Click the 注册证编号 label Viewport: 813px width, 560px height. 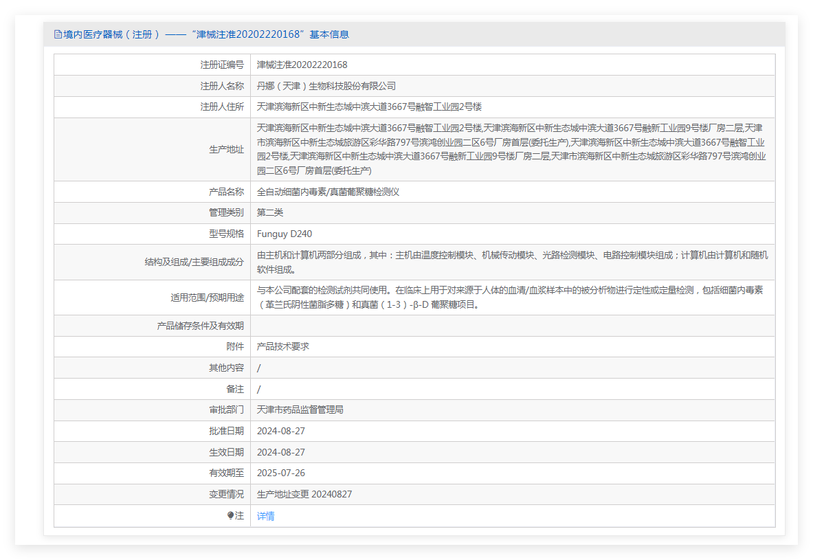click(x=222, y=65)
